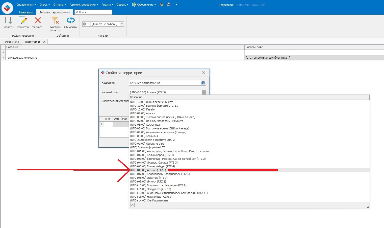
Task: Click the Создать (Create) icon
Action: pos(8,20)
